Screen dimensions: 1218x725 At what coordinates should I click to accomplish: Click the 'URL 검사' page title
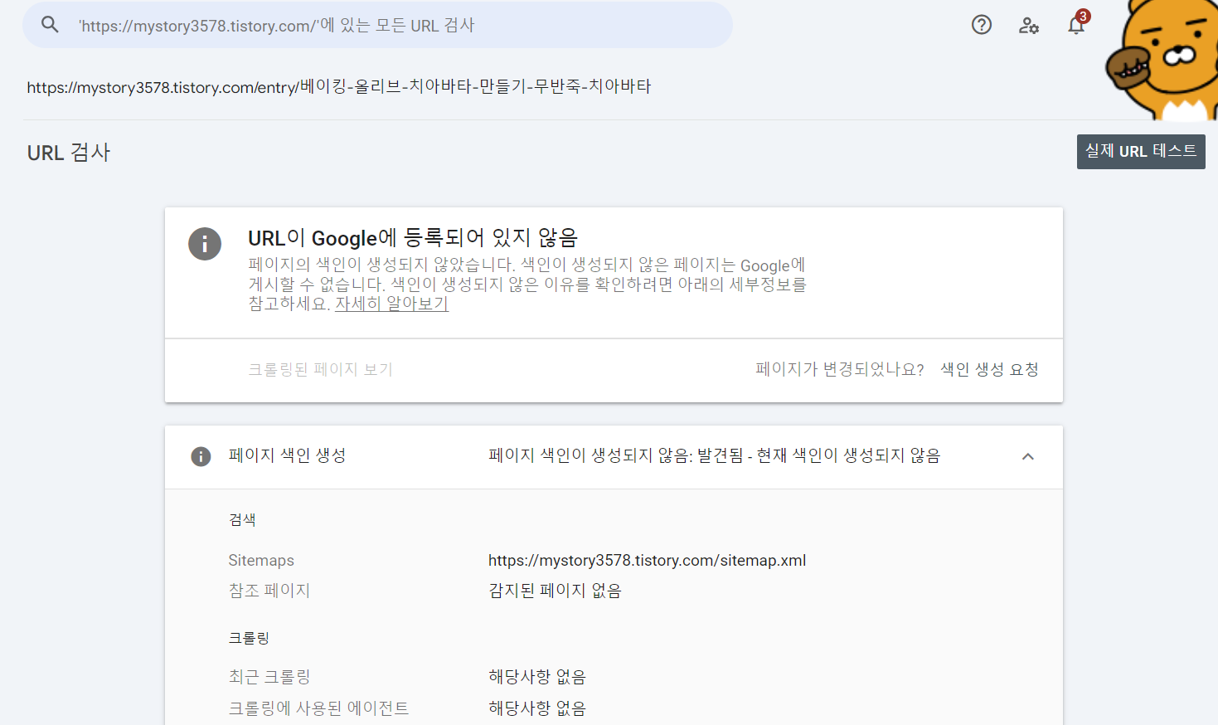click(69, 153)
